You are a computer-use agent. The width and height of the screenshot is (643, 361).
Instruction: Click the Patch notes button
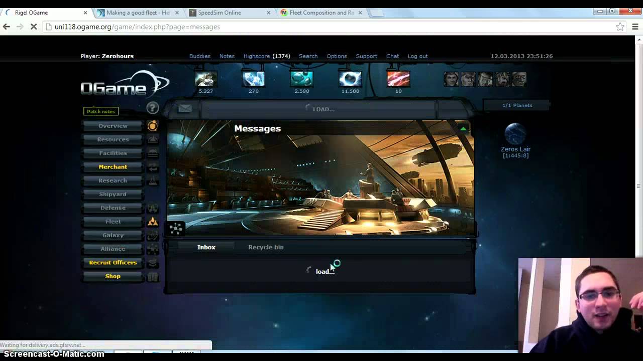(101, 111)
